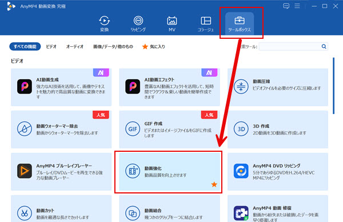
Task: Click the AnyMP4 動画 修復 icon
Action: click(241, 213)
